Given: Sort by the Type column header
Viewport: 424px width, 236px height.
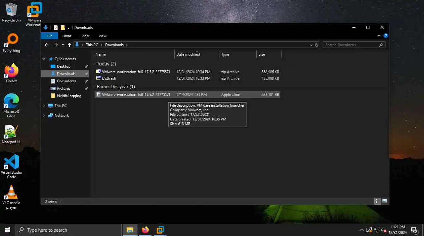Looking at the screenshot, I should (x=238, y=54).
